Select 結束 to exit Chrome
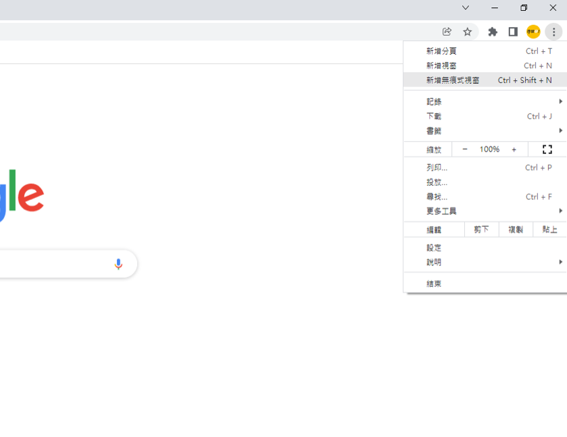Image resolution: width=567 pixels, height=437 pixels. coord(485,284)
